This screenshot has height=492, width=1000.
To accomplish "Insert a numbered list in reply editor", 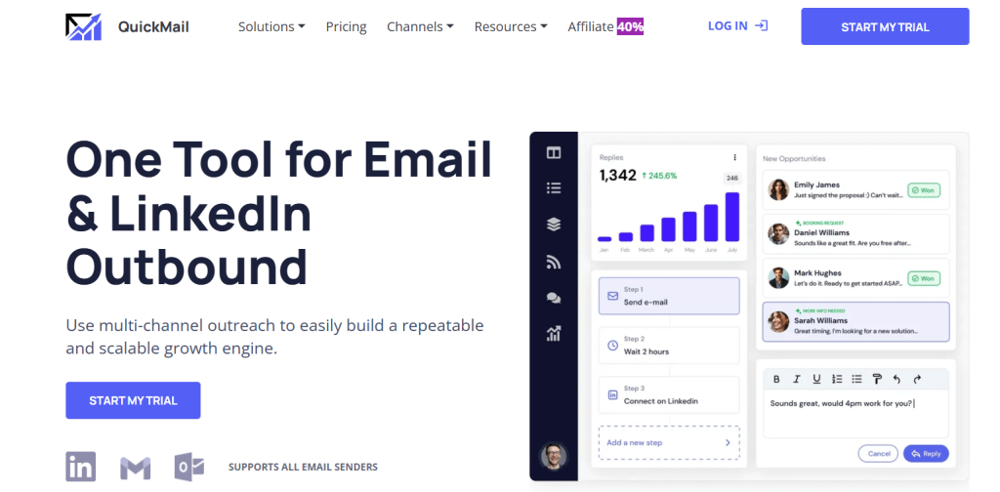I will [x=837, y=379].
